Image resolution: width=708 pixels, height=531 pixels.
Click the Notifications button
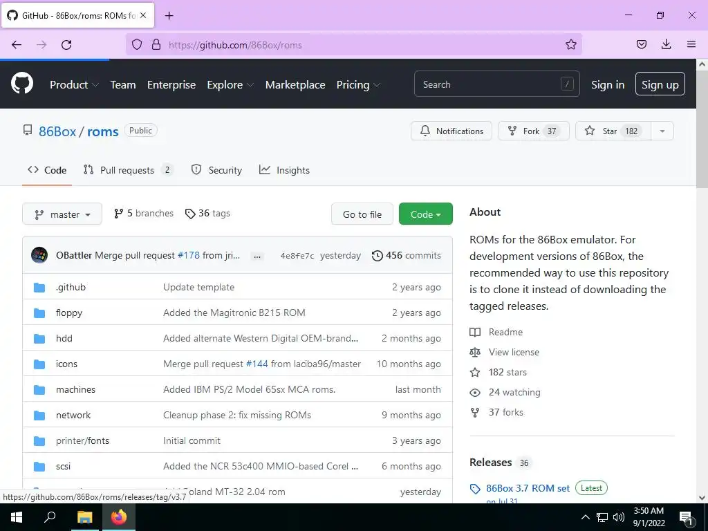pos(451,131)
